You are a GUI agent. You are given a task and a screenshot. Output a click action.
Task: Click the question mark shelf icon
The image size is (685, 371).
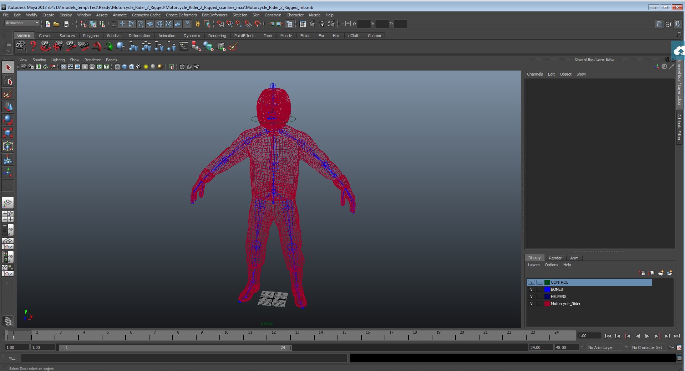pyautogui.click(x=33, y=46)
